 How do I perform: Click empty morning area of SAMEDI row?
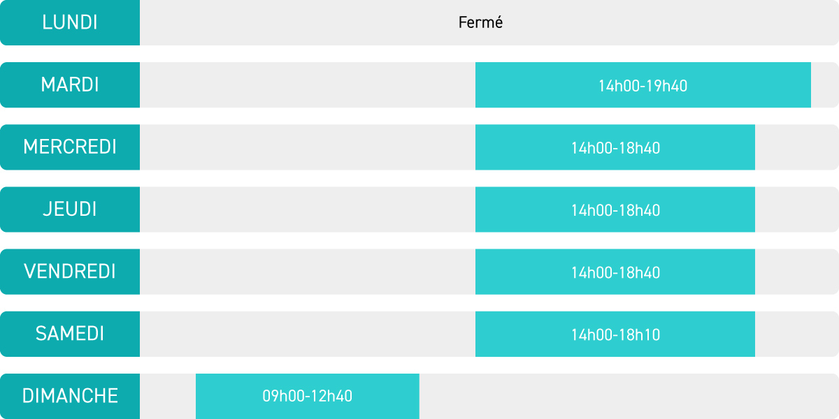308,333
